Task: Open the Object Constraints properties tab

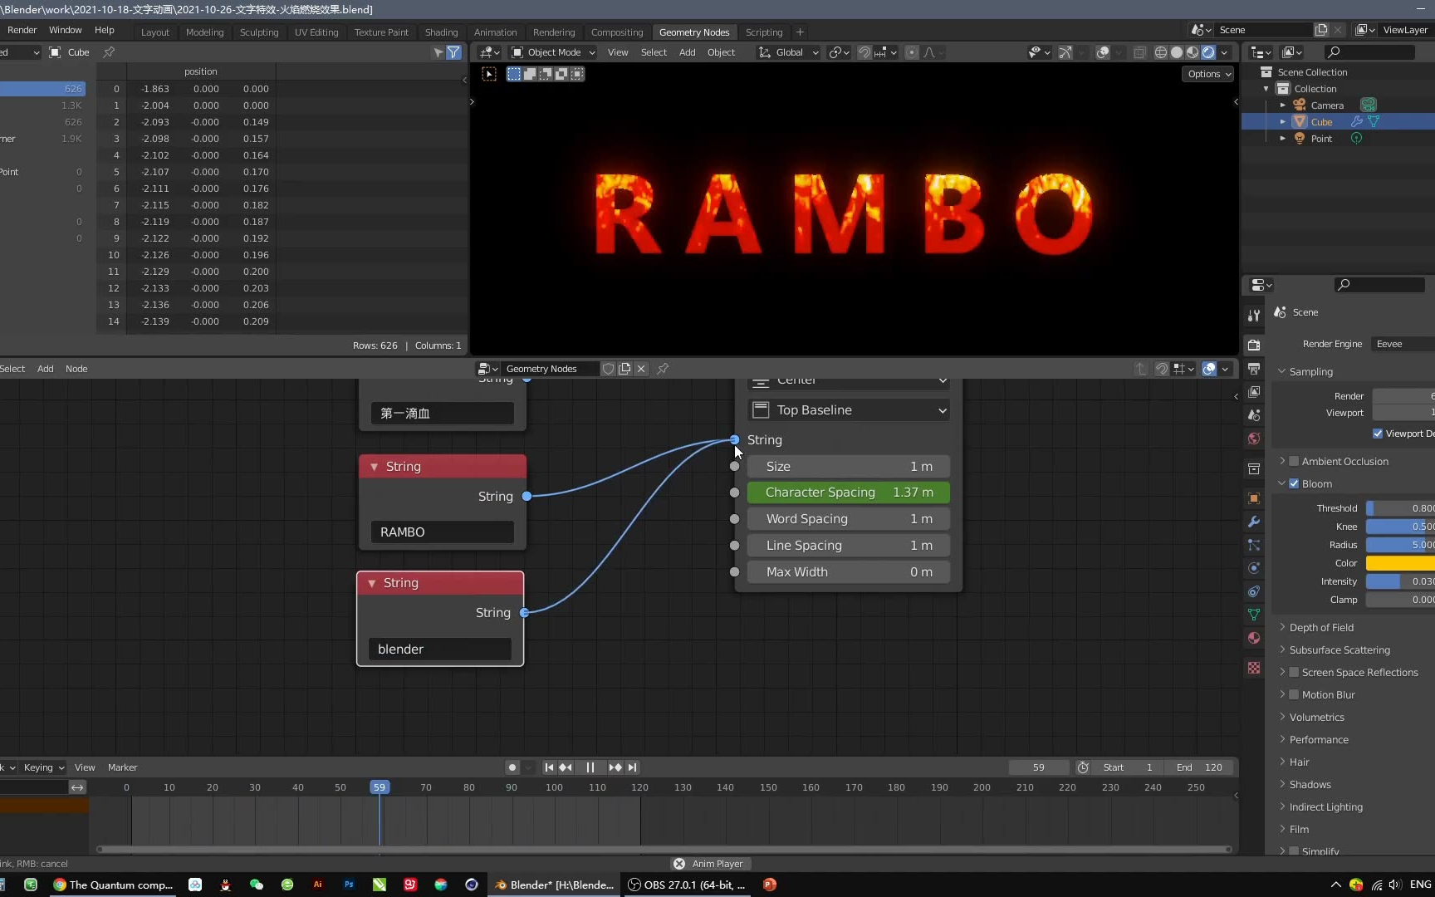Action: point(1254,591)
